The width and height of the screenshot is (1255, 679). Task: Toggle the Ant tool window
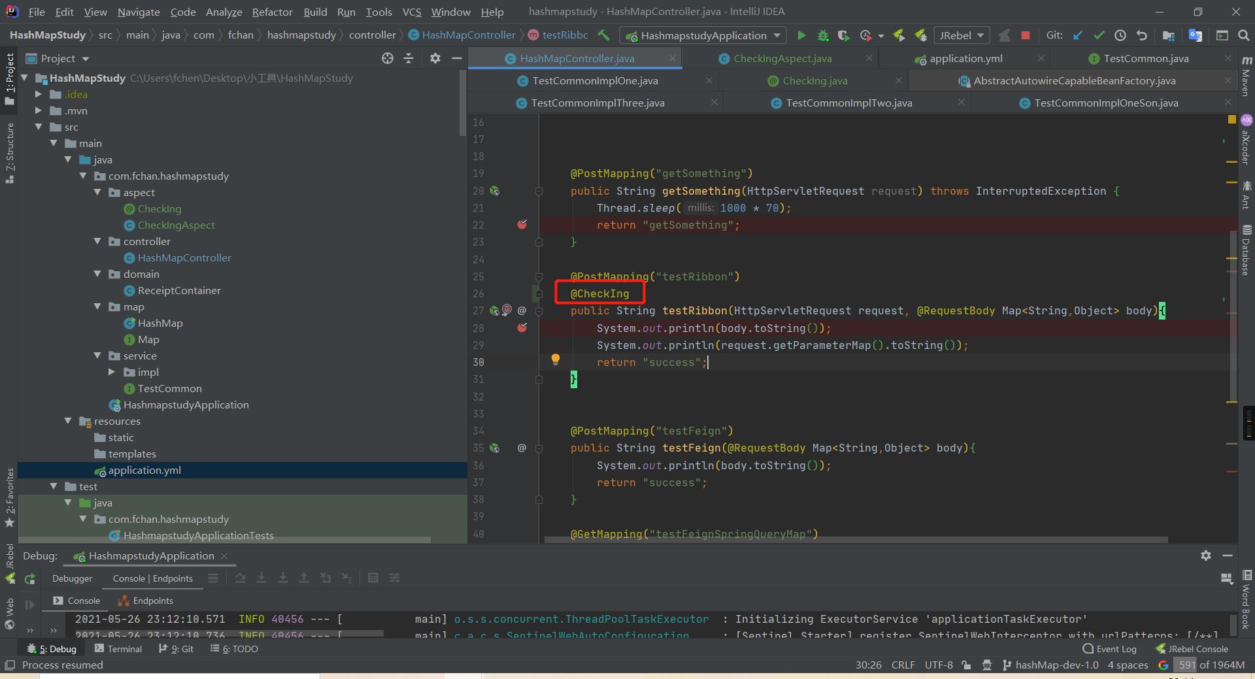[1247, 195]
